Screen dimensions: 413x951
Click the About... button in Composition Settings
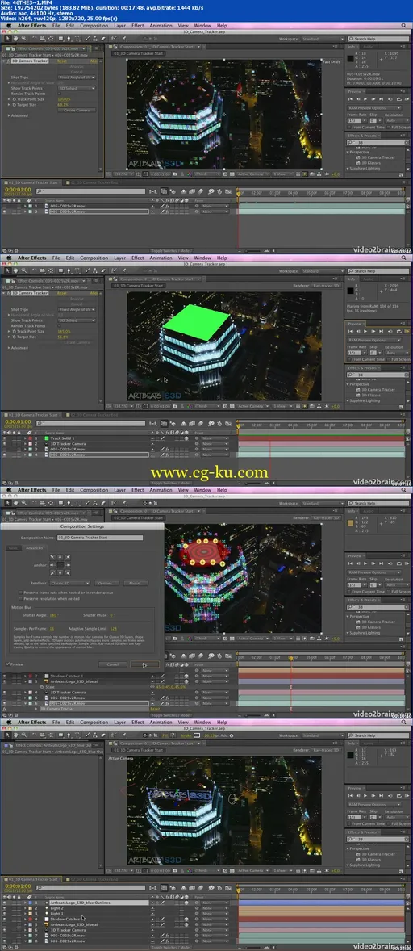(136, 583)
